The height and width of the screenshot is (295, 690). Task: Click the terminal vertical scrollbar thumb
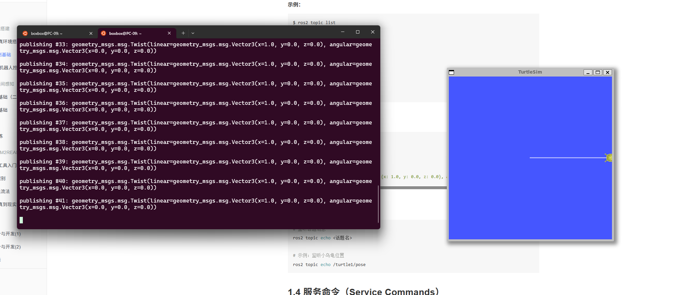pyautogui.click(x=378, y=204)
